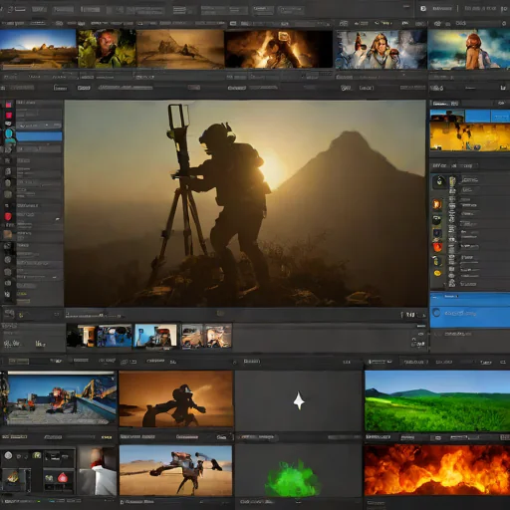
Task: Toggle the circle radio button in blue right panel
Action: click(x=436, y=313)
